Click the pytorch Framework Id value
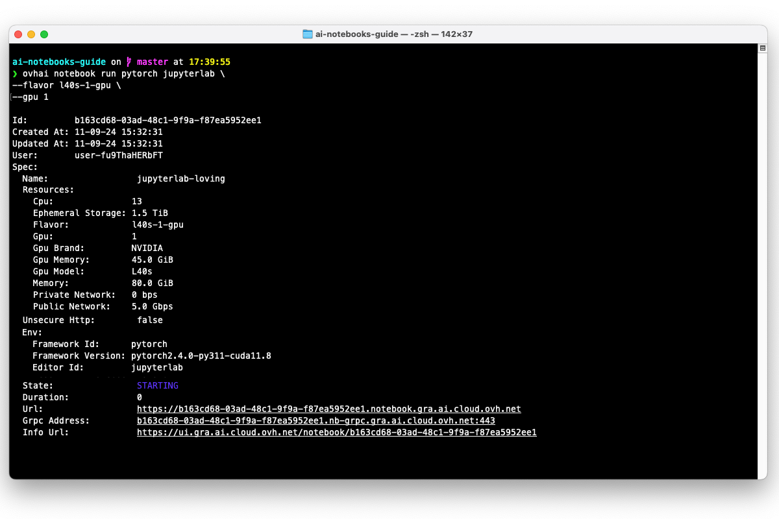Image resolution: width=779 pixels, height=519 pixels. [x=149, y=344]
